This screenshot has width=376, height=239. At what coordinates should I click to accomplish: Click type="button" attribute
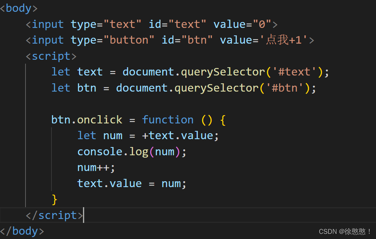[112, 40]
